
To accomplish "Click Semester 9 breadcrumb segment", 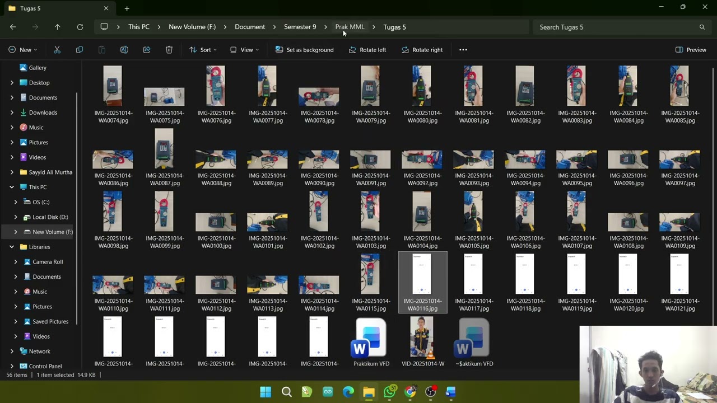I will pyautogui.click(x=300, y=27).
